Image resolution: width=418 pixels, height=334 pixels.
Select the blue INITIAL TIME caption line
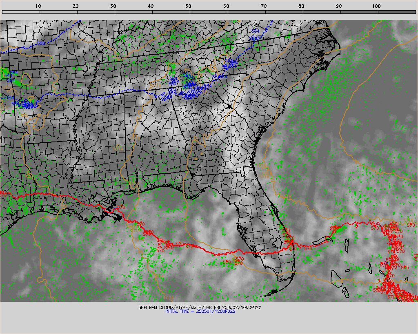(200, 311)
